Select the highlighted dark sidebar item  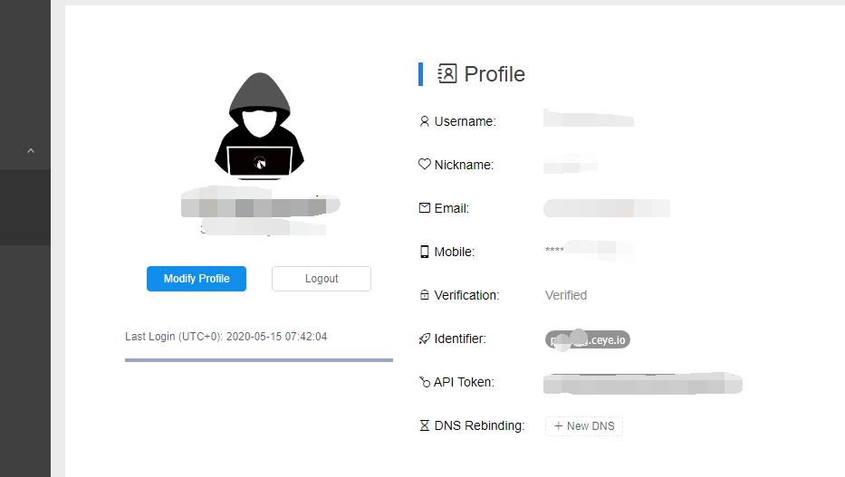click(25, 207)
